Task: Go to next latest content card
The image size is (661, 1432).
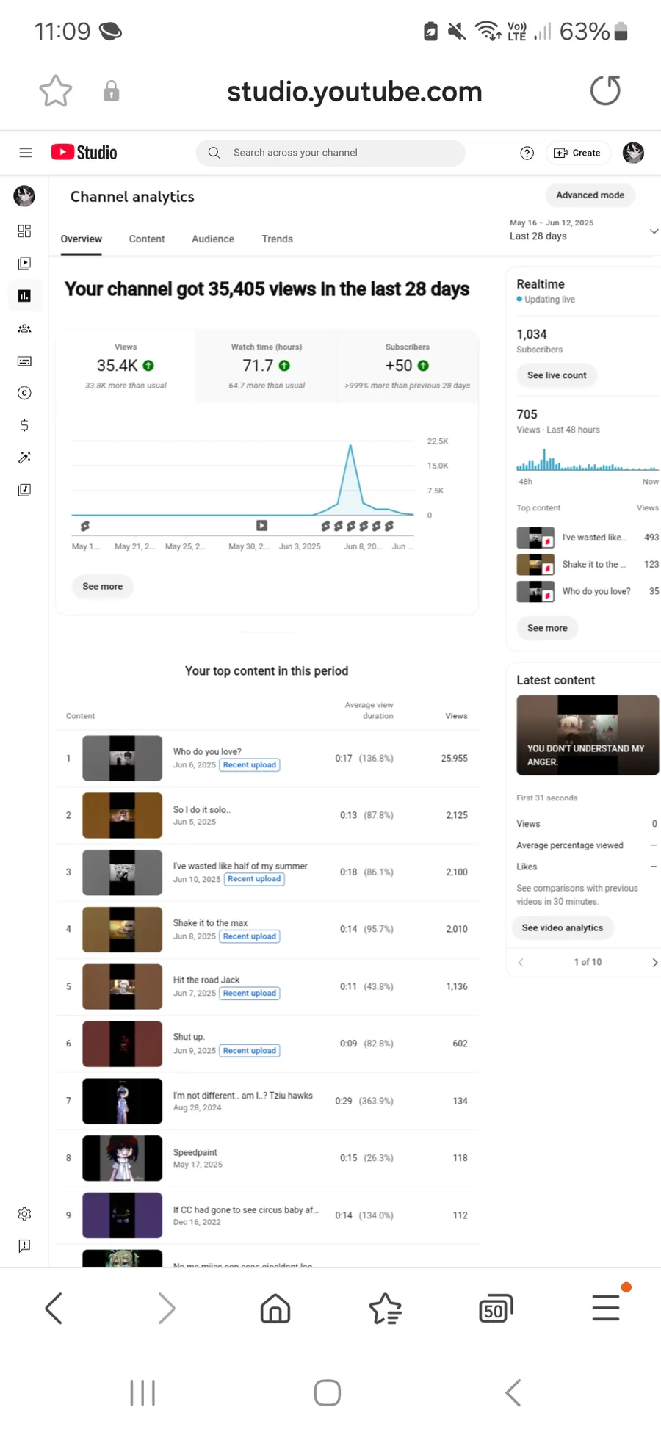Action: click(x=654, y=963)
